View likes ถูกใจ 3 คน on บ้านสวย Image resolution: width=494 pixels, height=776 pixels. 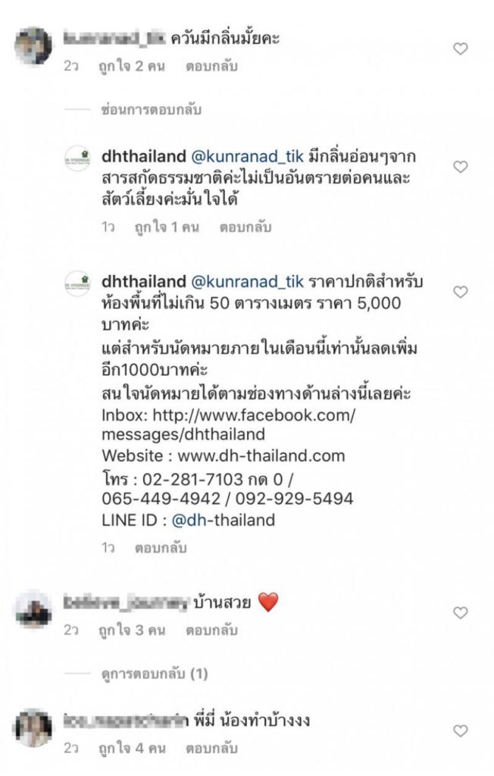pyautogui.click(x=131, y=630)
